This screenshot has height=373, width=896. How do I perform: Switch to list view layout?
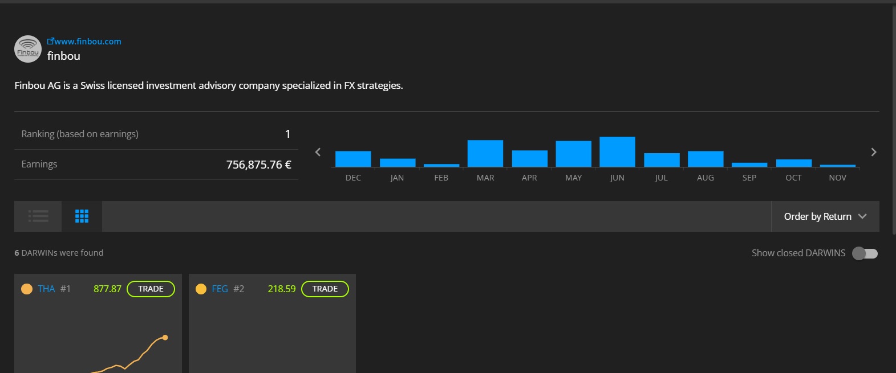pos(38,216)
